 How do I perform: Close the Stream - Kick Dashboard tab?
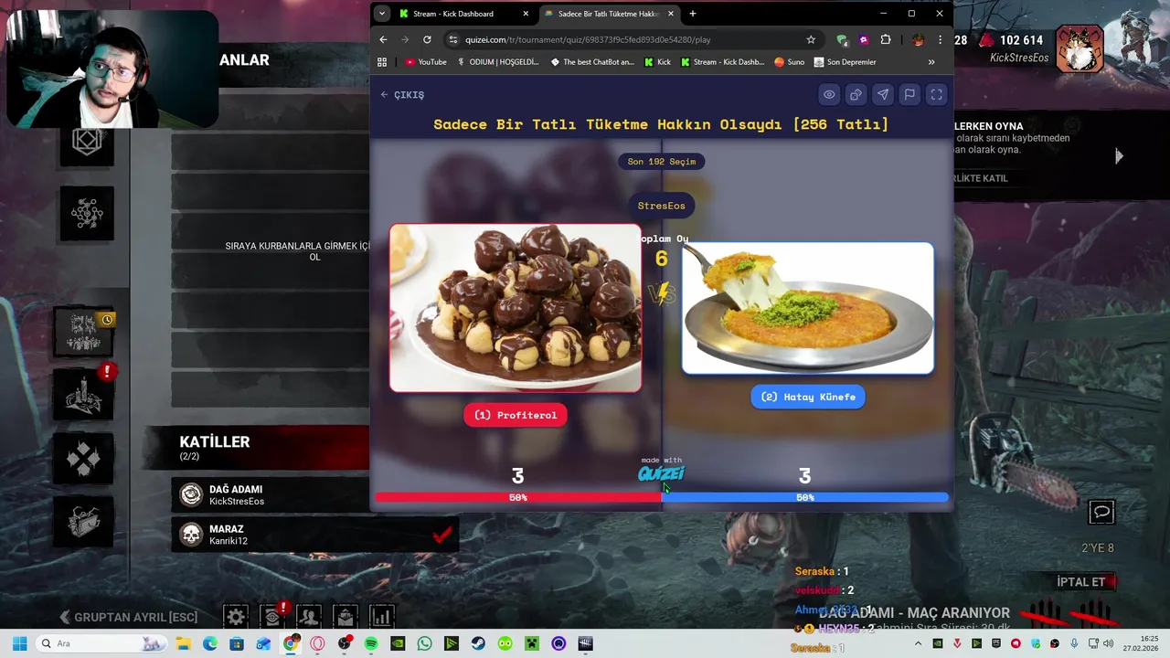point(526,14)
